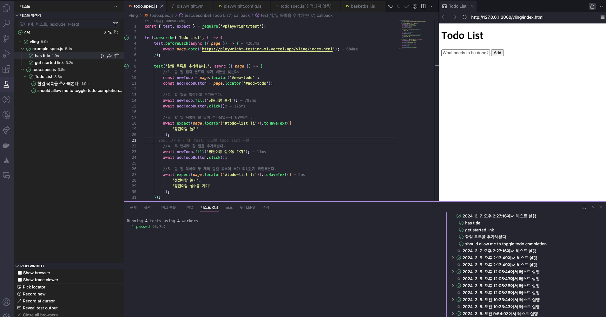Click Pick locator in Playwright section
The height and width of the screenshot is (317, 606).
coord(34,287)
